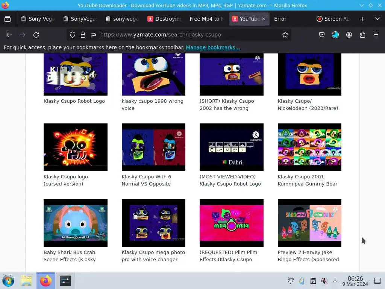Click title 'klasky csupo 1998 wrong voice'
385x289 pixels.
pos(153,105)
